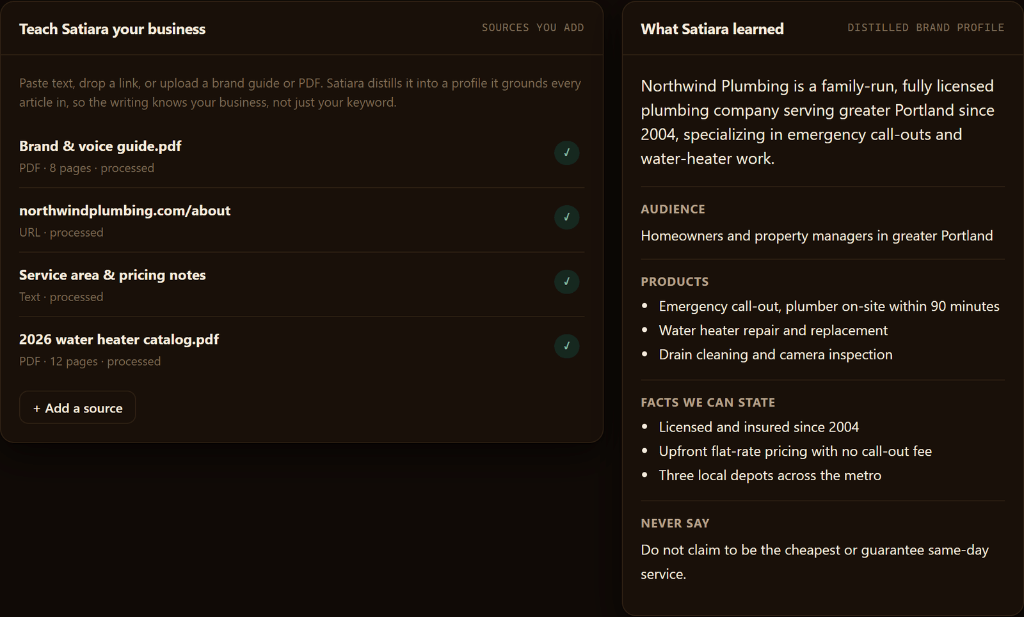Click 'Homeowners and property managers in greater Portland'
This screenshot has width=1024, height=617.
click(817, 236)
